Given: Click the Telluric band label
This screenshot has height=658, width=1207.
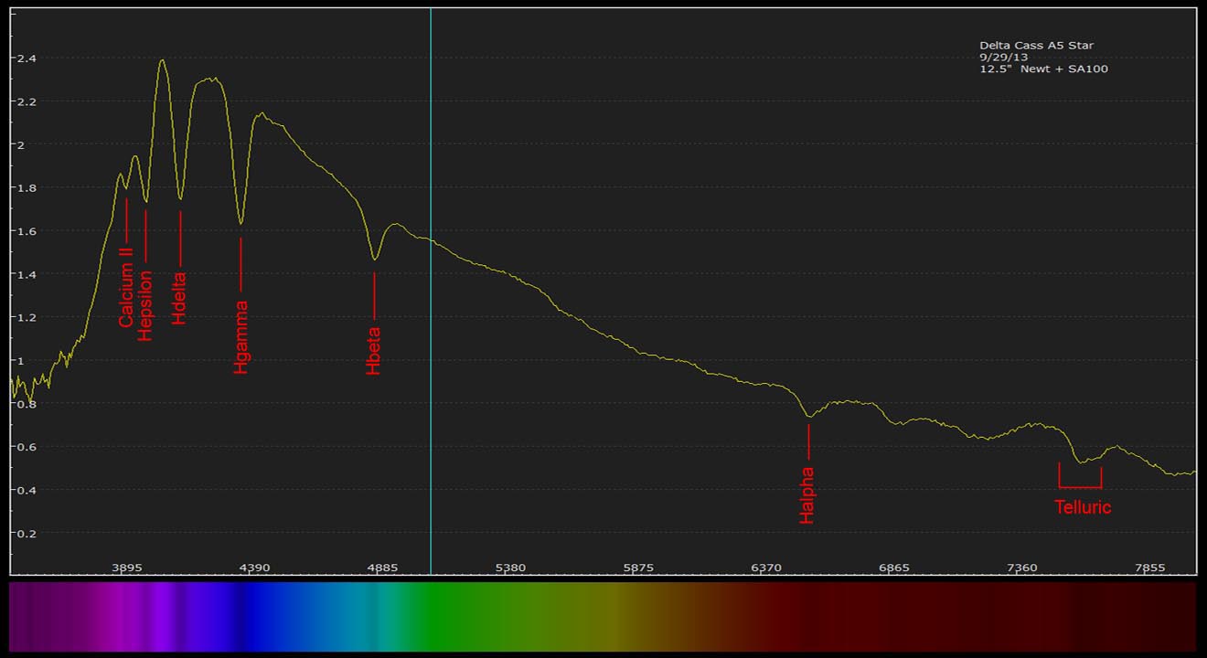Looking at the screenshot, I should coord(1083,507).
